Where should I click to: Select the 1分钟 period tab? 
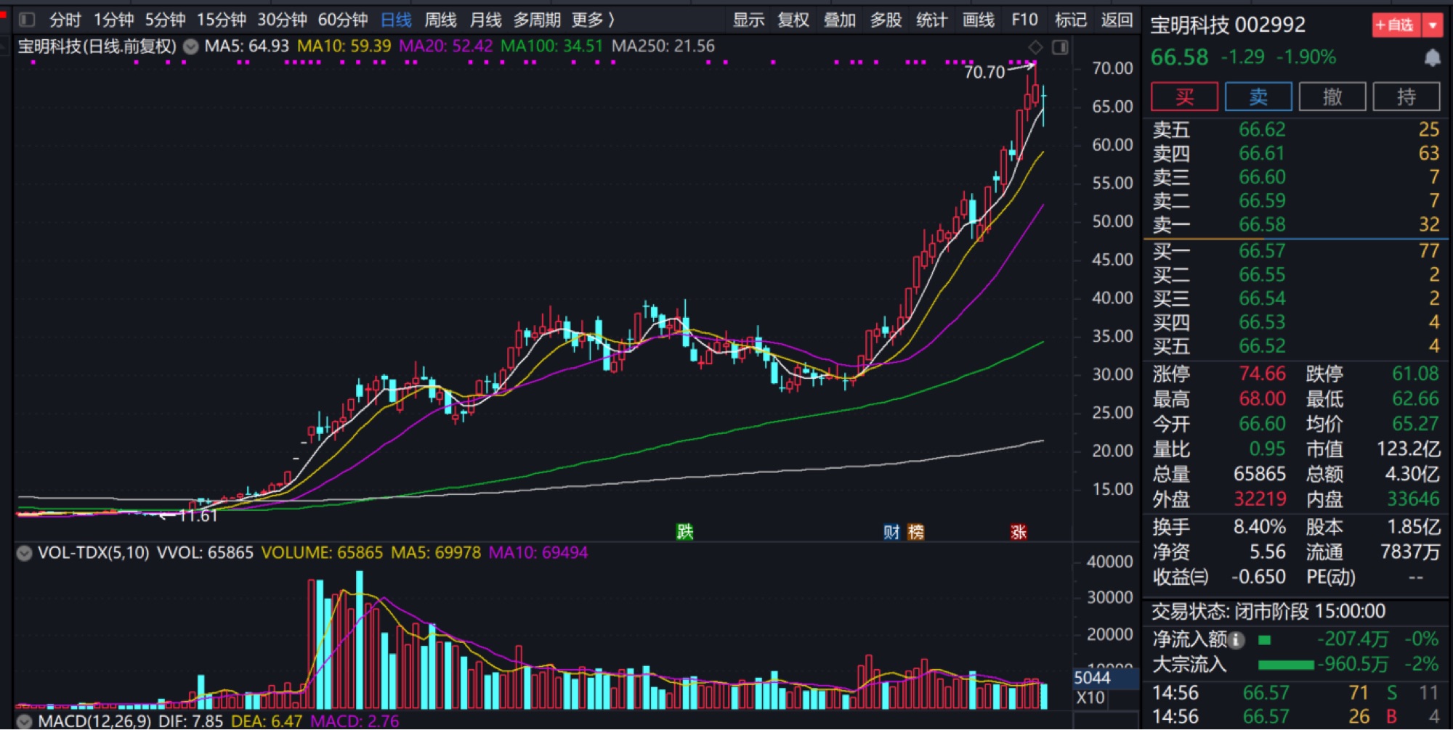(113, 20)
